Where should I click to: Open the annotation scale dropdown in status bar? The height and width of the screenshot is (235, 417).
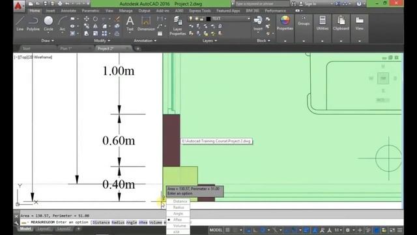[x=338, y=230]
